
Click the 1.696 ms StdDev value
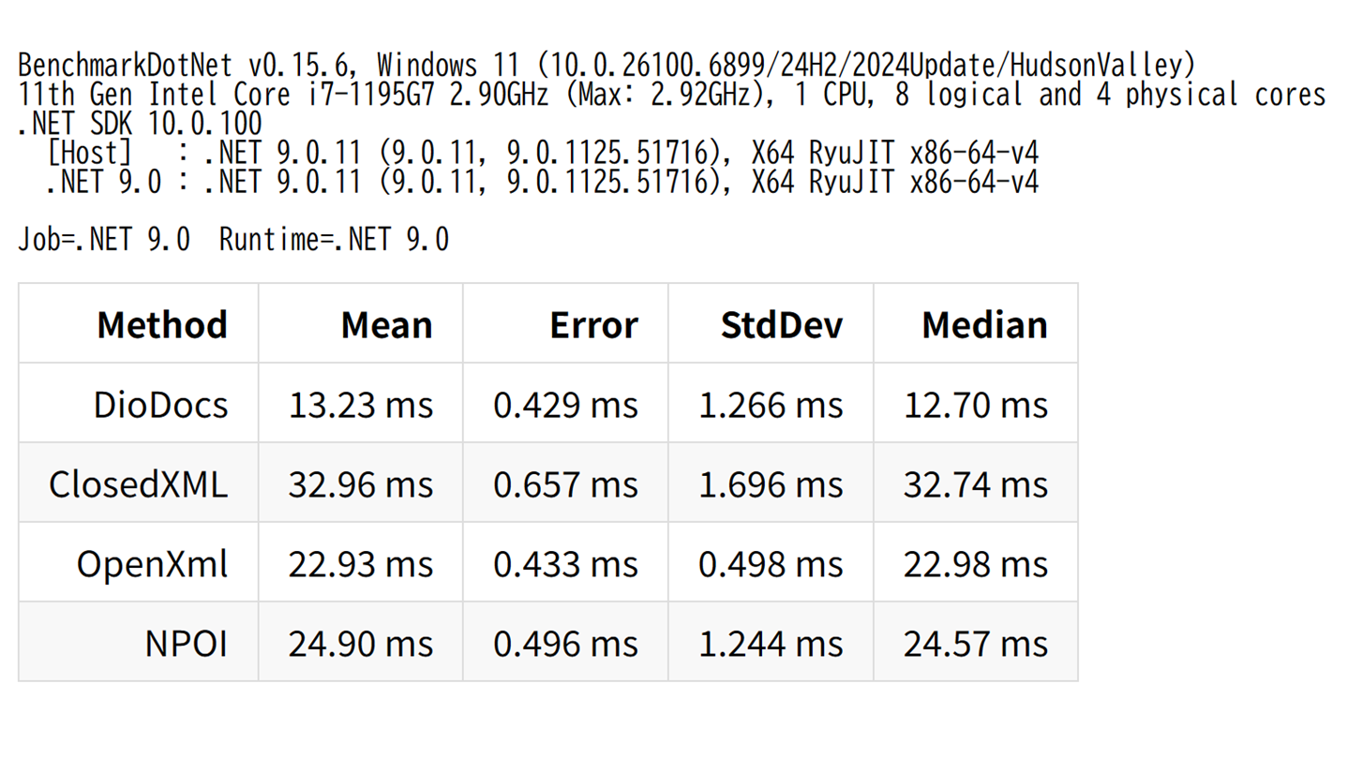click(771, 483)
